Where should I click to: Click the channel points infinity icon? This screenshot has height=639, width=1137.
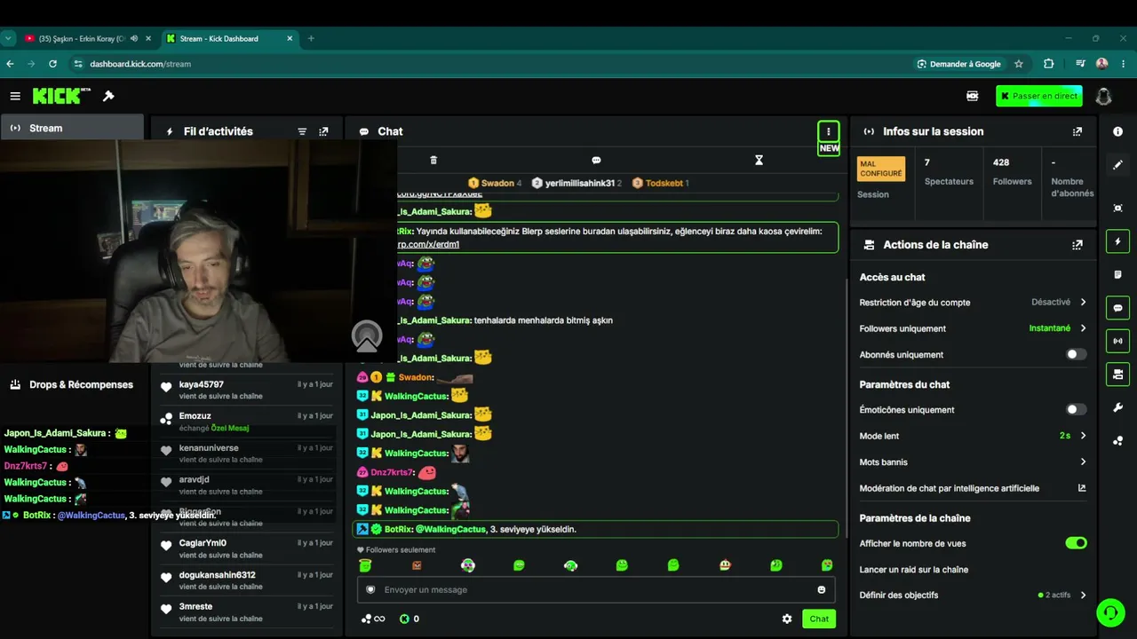click(x=373, y=619)
